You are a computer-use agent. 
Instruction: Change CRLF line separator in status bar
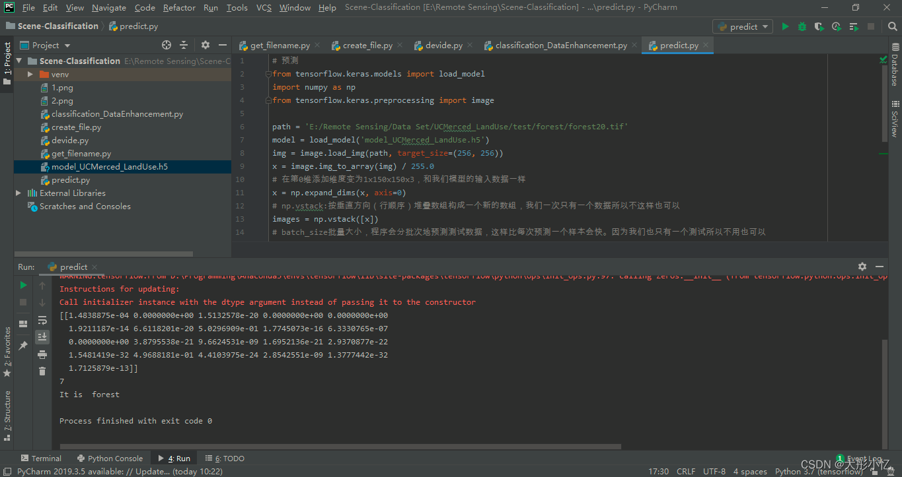coord(686,471)
